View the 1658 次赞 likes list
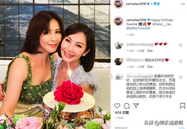This screenshot has width=187, height=129. [122, 113]
